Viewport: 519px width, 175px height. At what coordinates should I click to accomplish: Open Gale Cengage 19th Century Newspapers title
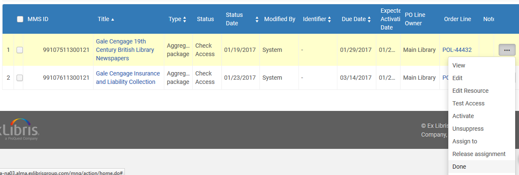125,50
